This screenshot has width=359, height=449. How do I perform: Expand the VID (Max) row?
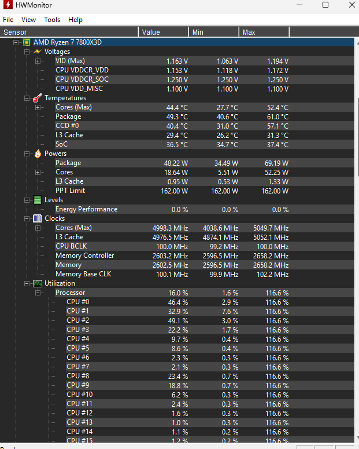[x=38, y=61]
